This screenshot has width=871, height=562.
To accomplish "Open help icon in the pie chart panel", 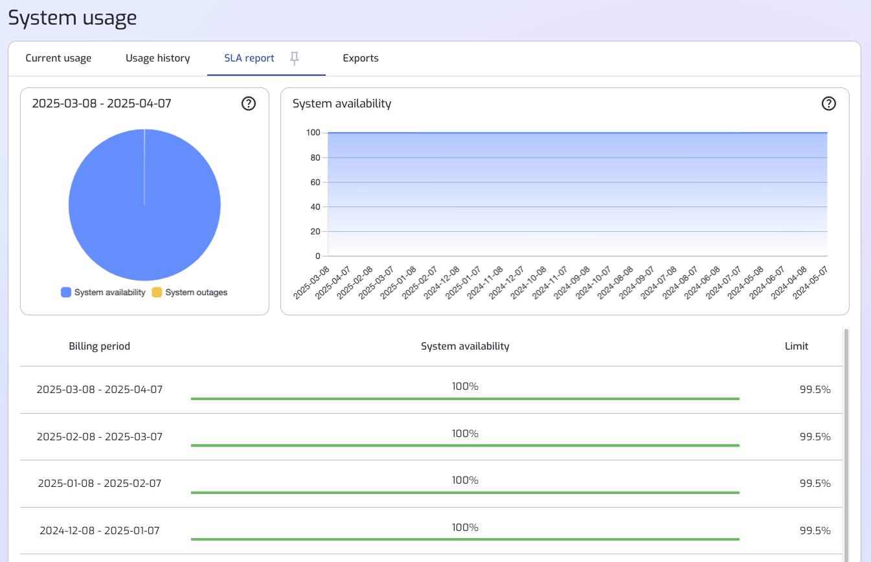I will point(249,104).
